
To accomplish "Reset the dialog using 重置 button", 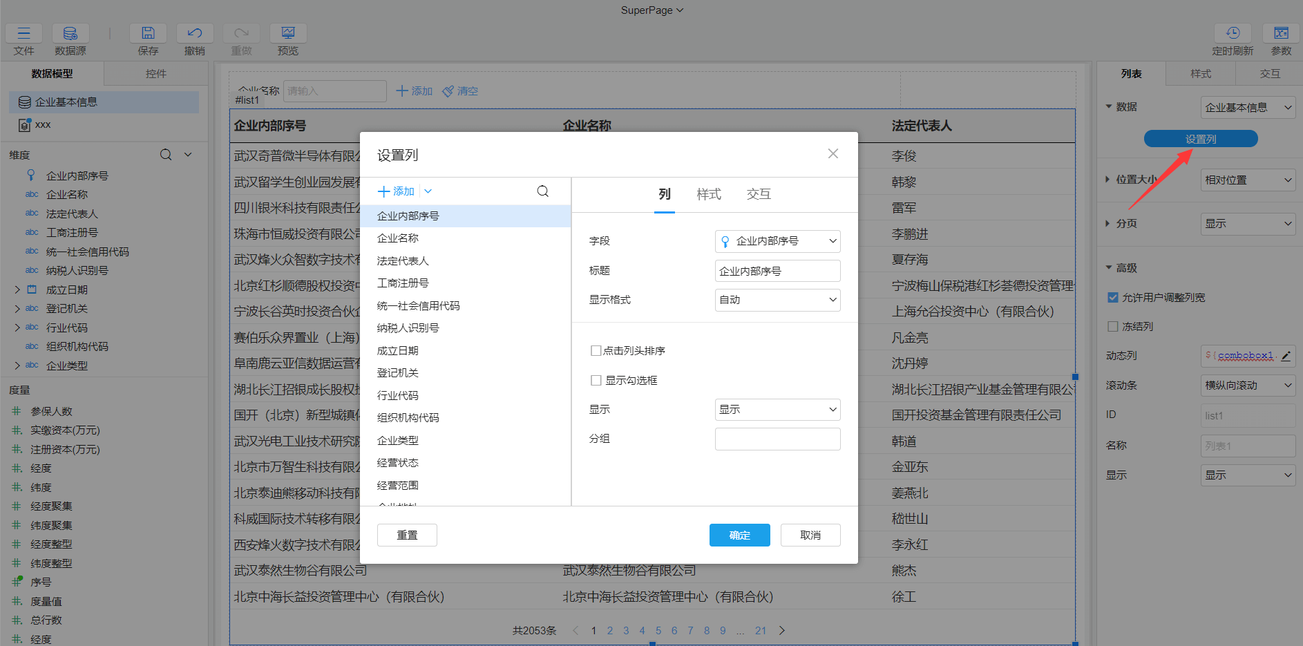I will pos(407,534).
